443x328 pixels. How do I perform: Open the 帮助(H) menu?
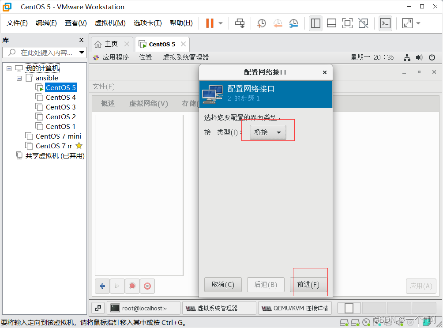181,23
